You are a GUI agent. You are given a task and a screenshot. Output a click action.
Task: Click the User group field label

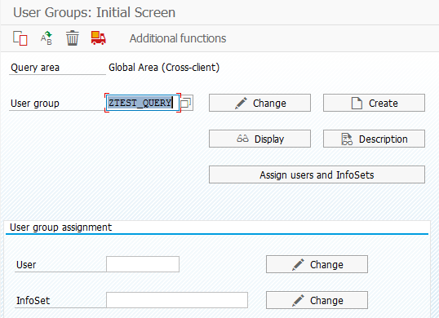[35, 104]
